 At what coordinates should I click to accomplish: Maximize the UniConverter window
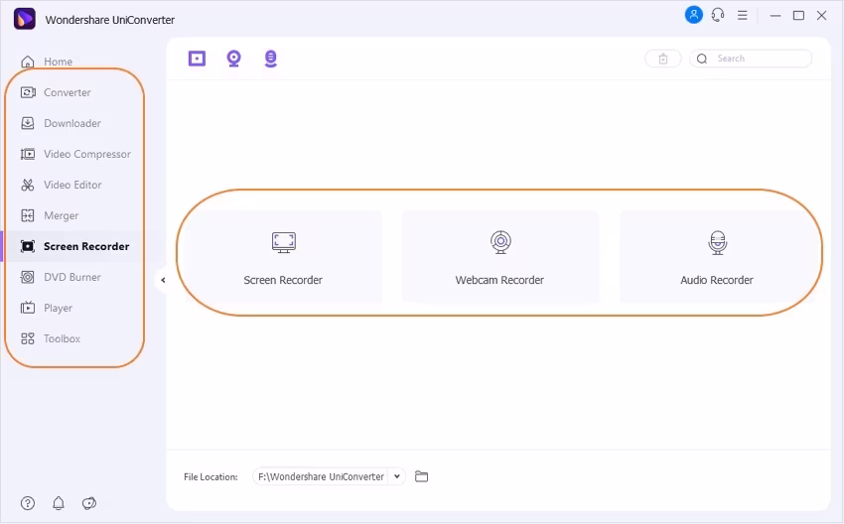tap(798, 16)
